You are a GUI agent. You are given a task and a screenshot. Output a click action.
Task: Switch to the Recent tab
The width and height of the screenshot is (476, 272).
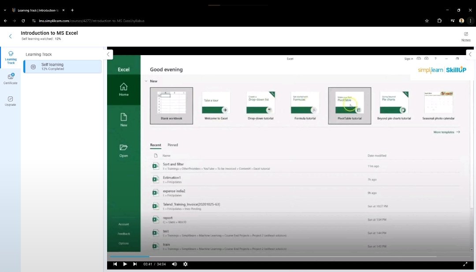[156, 145]
